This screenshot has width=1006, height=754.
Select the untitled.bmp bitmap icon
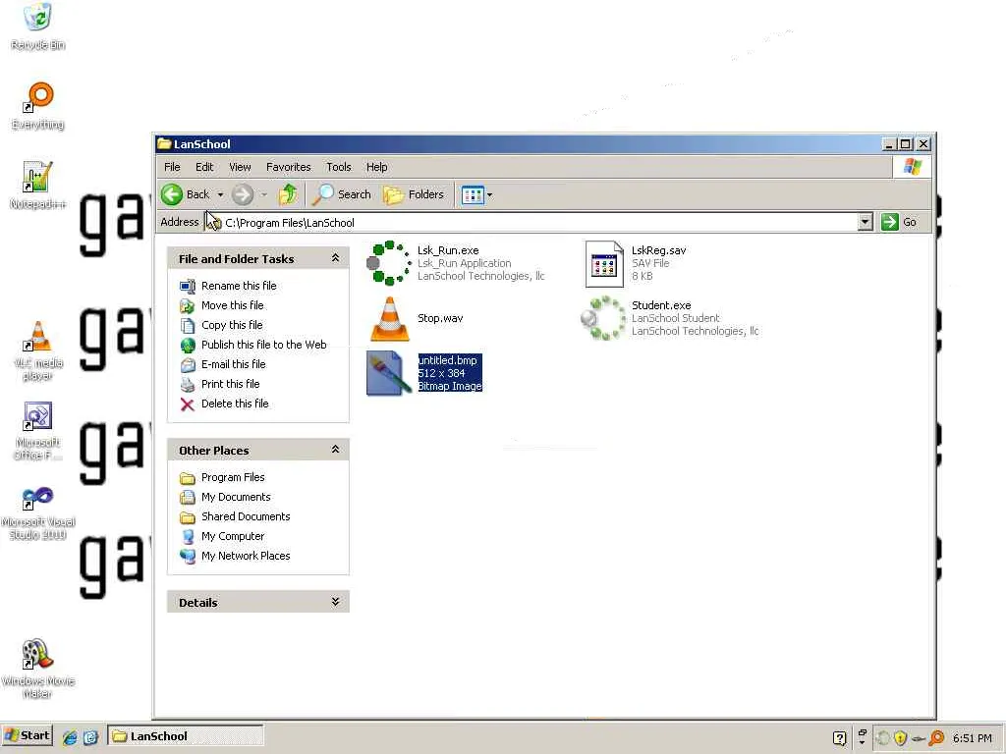pos(389,373)
